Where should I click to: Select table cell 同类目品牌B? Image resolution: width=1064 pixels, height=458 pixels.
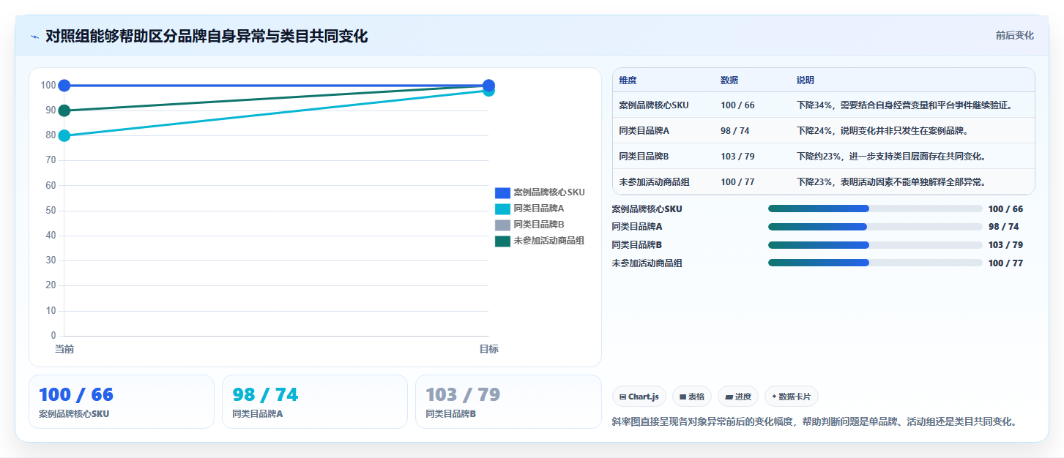pyautogui.click(x=644, y=157)
